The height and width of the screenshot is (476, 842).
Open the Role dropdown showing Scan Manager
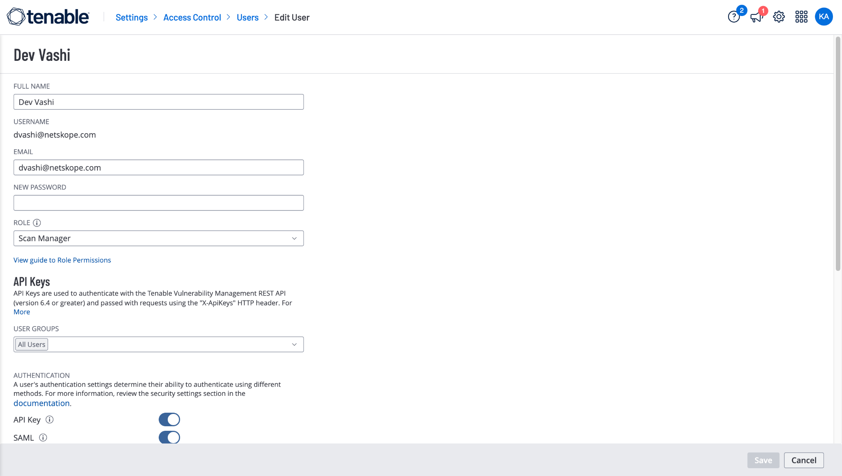[x=159, y=238]
